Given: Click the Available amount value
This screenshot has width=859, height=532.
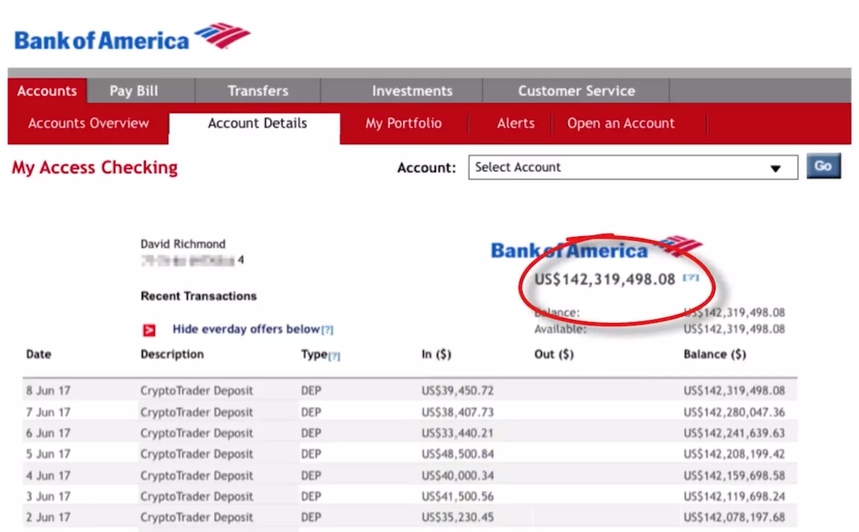Looking at the screenshot, I should tap(734, 329).
